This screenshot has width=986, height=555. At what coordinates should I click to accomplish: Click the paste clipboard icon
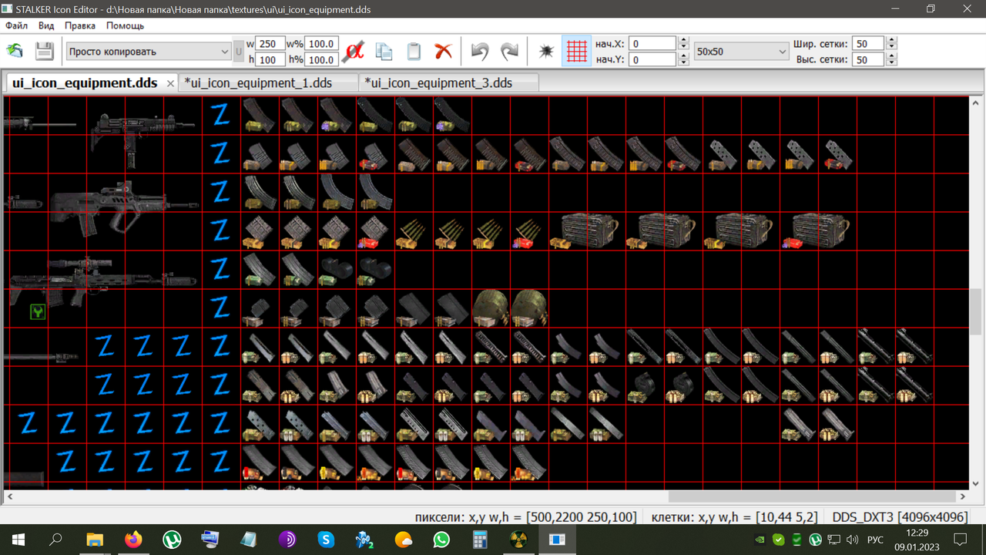click(414, 51)
